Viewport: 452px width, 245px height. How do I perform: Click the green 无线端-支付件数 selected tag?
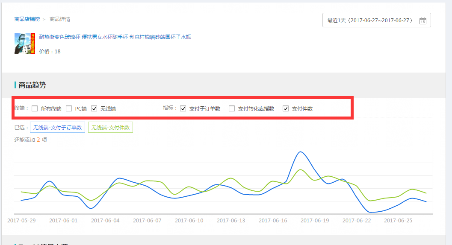coord(110,127)
